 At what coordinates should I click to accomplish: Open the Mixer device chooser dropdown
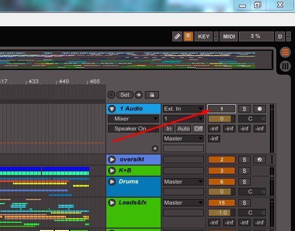(x=133, y=118)
